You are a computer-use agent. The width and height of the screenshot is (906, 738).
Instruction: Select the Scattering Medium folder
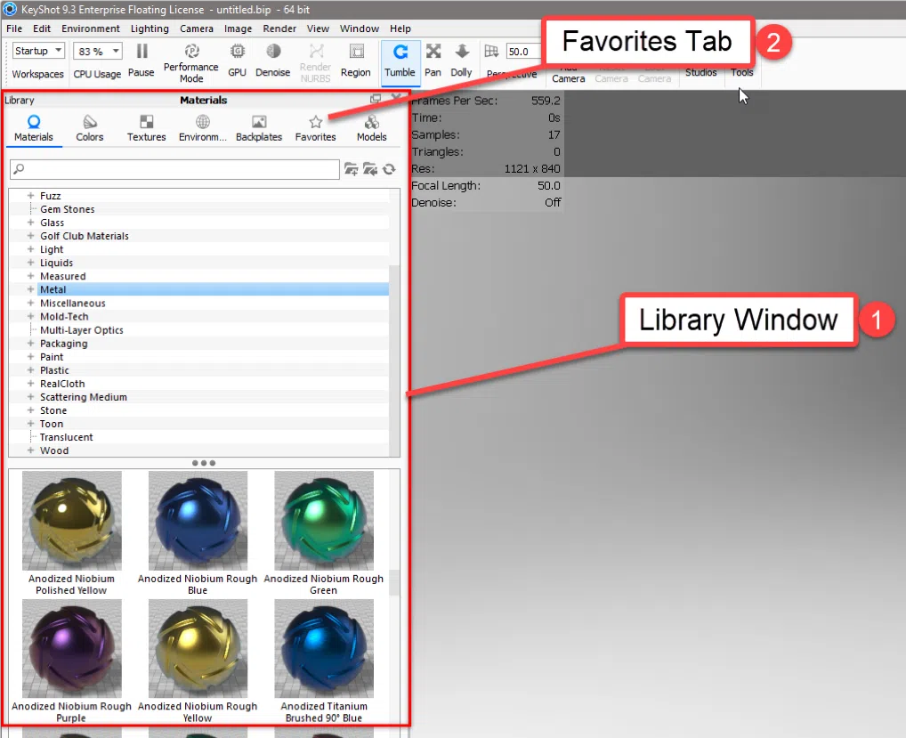(83, 397)
